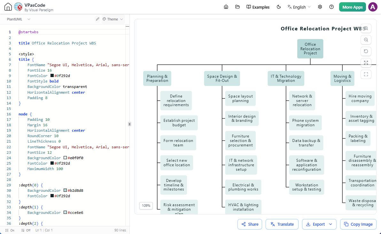Click the download icon in Export button
381x234 pixels.
(x=308, y=224)
